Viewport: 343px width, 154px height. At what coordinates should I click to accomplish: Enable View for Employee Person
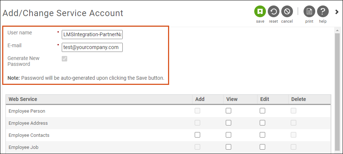tap(228, 111)
